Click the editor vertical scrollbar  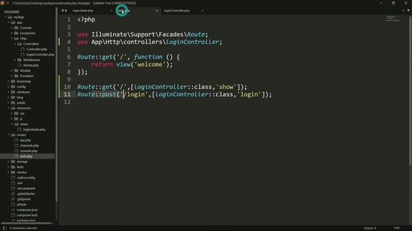[410, 90]
